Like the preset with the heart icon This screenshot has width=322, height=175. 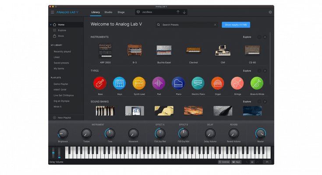138,12
